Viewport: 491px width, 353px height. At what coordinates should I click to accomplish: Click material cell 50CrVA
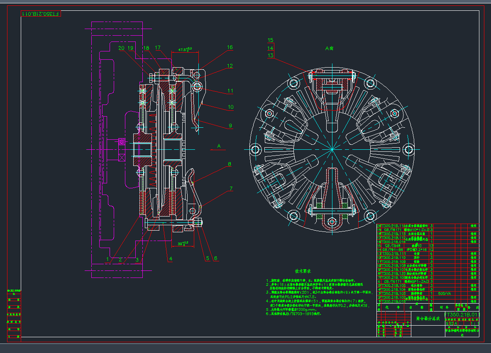[445, 294]
